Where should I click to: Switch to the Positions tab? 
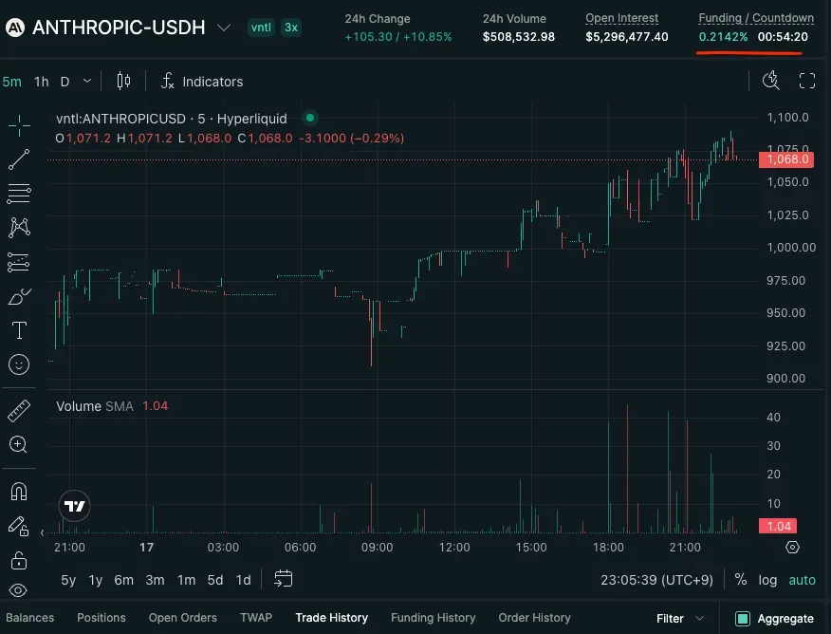(102, 618)
